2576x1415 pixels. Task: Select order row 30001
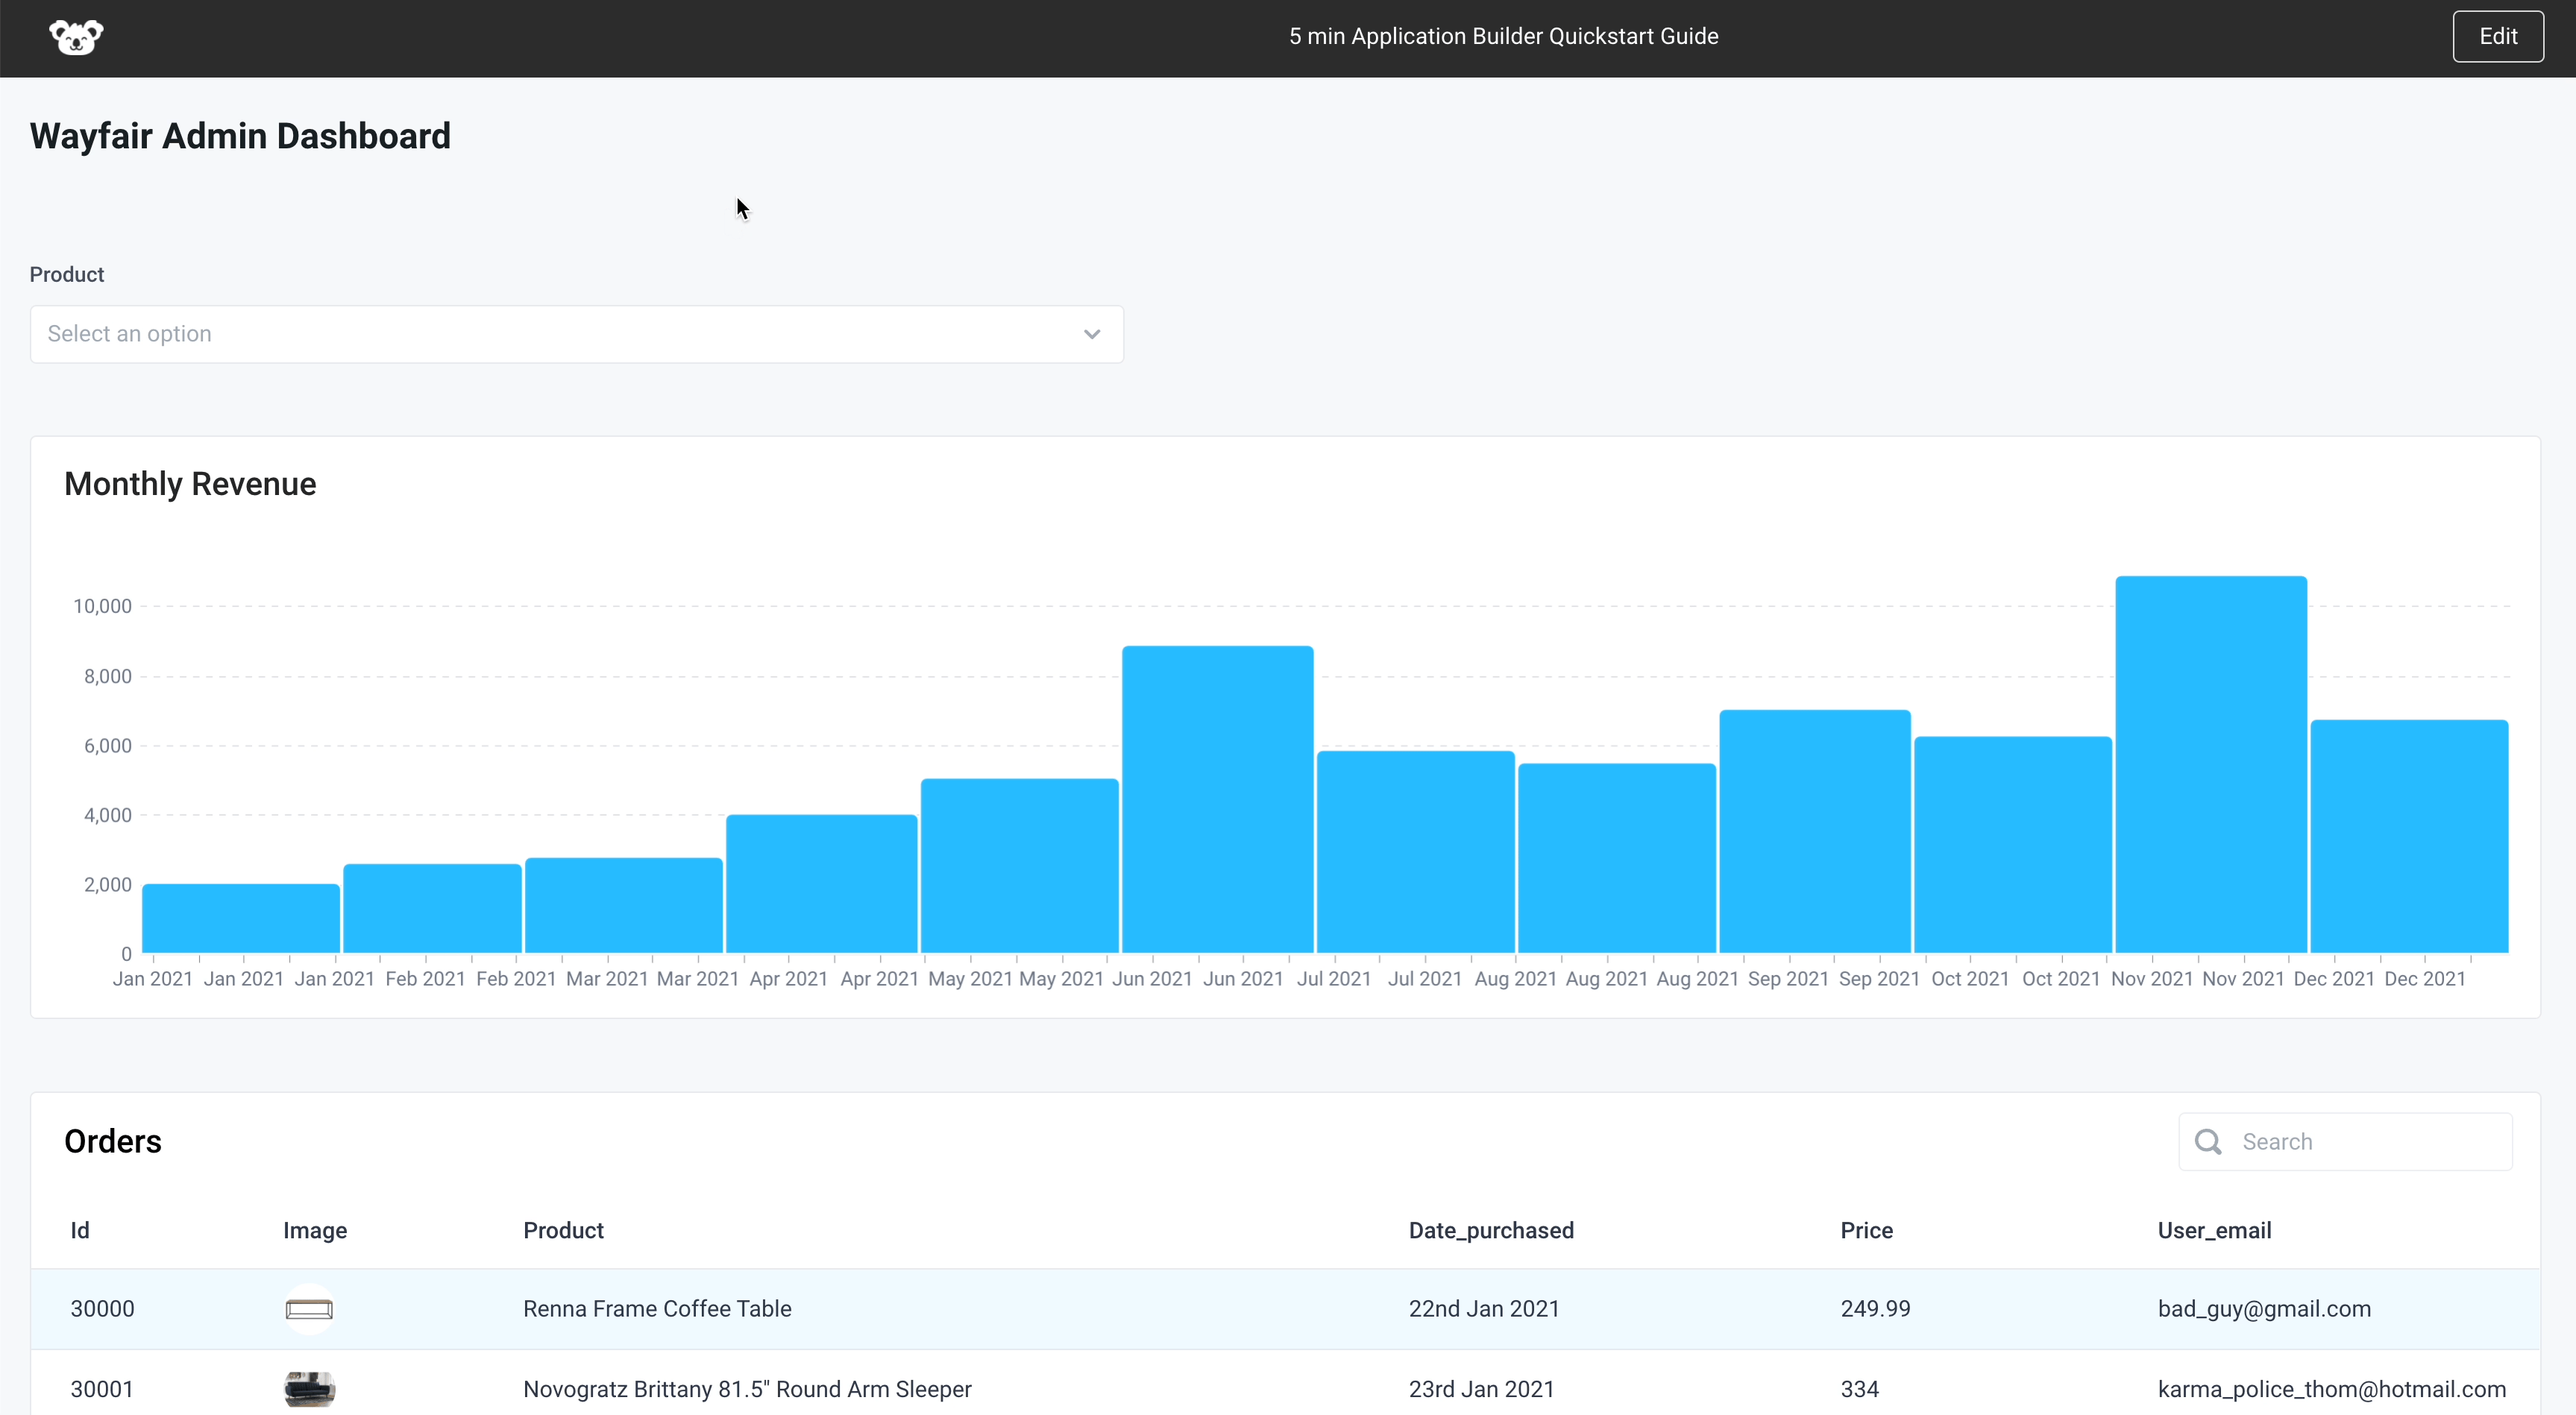tap(1100, 1389)
